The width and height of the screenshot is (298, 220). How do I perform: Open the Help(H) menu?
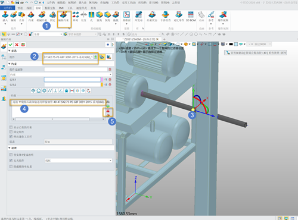(165, 2)
